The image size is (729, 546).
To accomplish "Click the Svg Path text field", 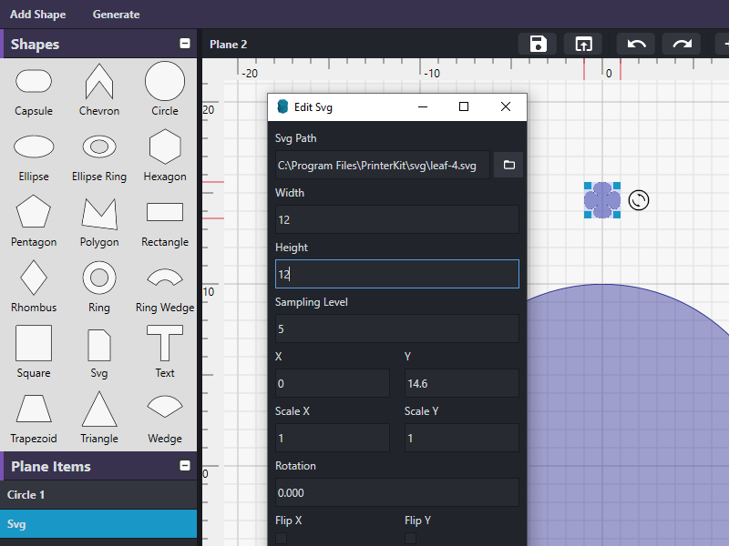I will pyautogui.click(x=382, y=165).
